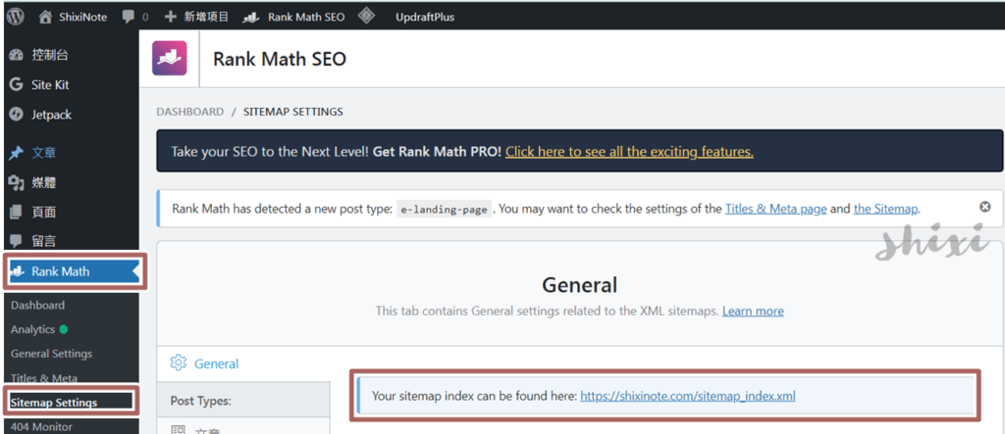This screenshot has height=434, width=1005.
Task: Click the pin icon beside 文章
Action: tap(17, 153)
